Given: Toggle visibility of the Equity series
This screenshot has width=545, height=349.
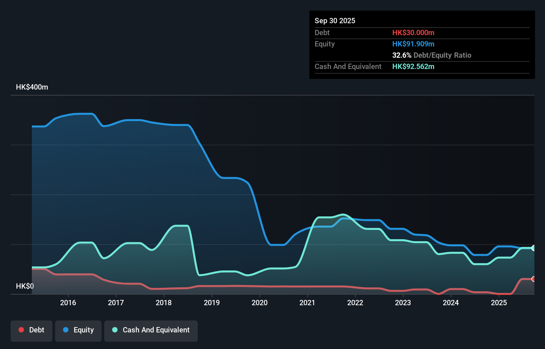Looking at the screenshot, I should [78, 330].
